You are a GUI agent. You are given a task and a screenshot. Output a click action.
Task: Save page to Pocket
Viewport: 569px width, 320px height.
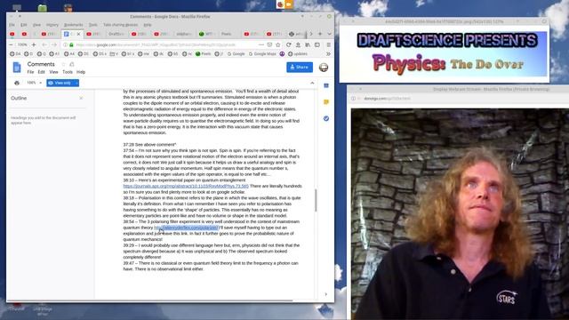click(x=269, y=44)
